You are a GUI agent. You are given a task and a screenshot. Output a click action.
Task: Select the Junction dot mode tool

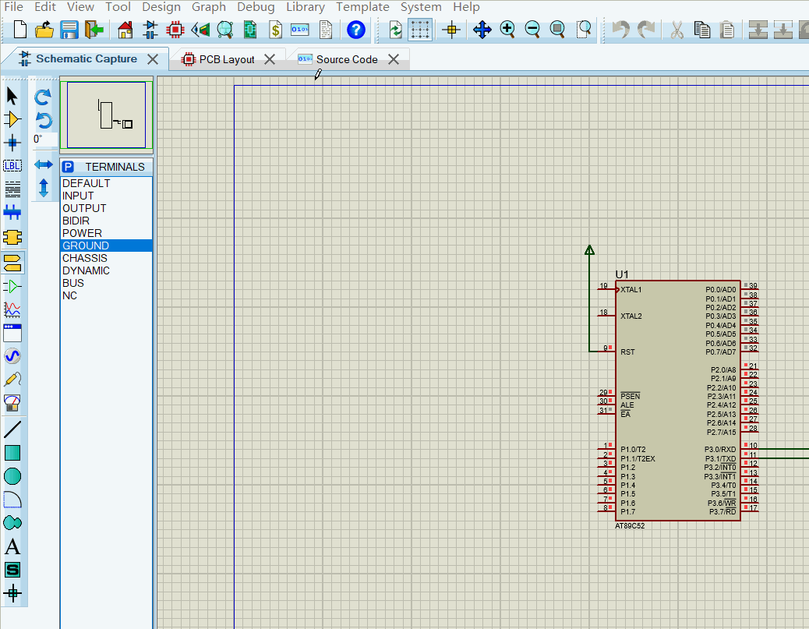point(12,143)
